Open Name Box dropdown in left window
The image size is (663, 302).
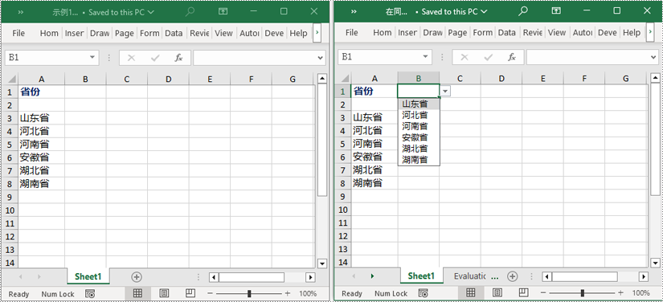92,58
